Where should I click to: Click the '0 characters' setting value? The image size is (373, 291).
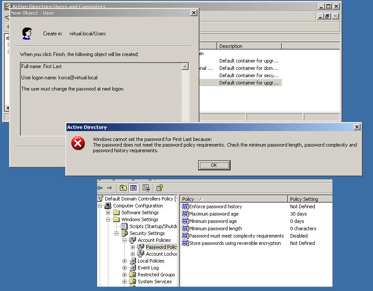click(x=303, y=228)
